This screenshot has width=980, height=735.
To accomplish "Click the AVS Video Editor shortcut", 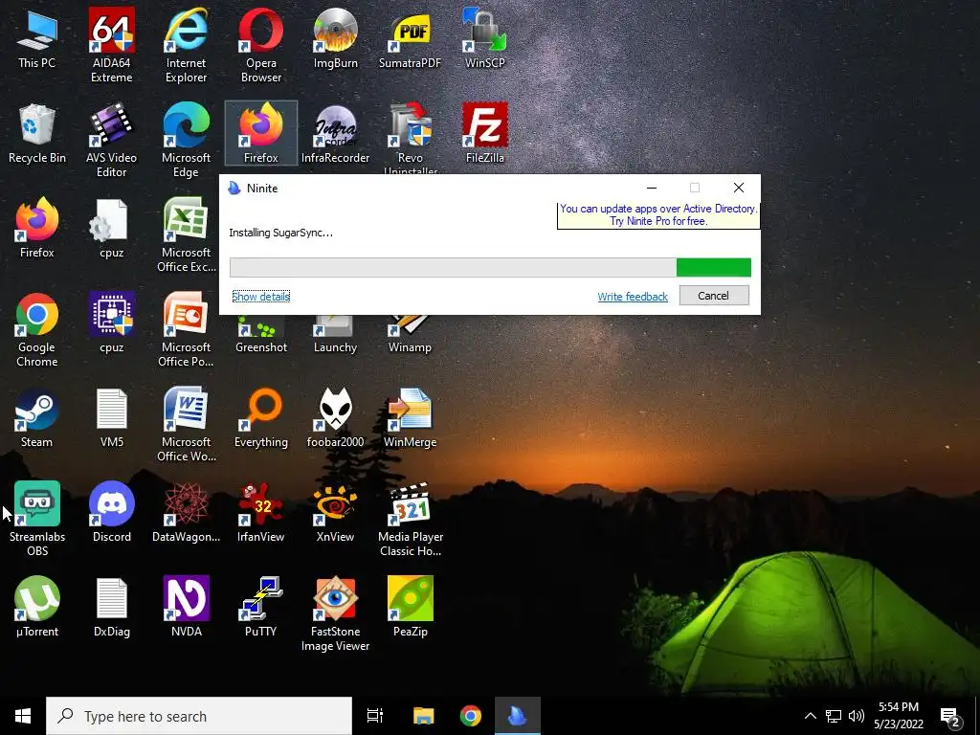I will tap(111, 140).
